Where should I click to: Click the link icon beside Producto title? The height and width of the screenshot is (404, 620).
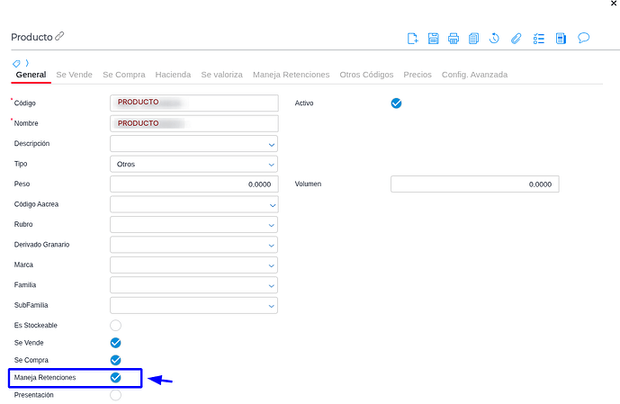coord(59,37)
